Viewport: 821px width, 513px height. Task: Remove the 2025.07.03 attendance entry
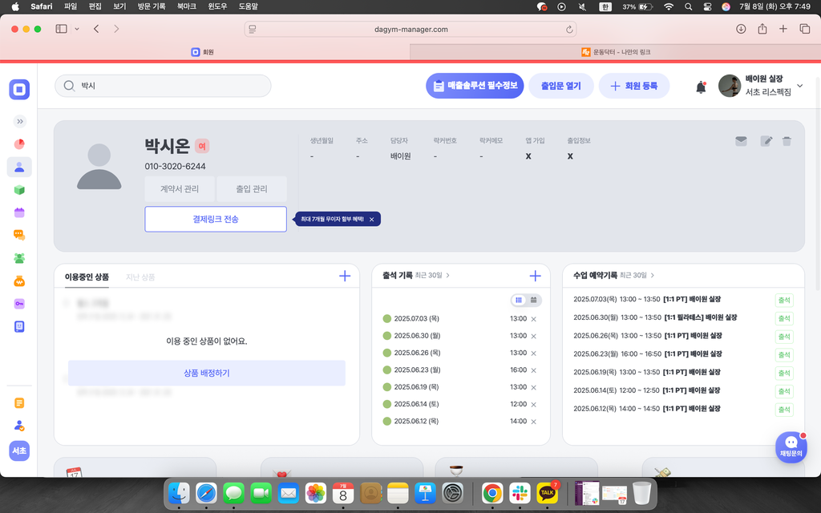(x=534, y=319)
